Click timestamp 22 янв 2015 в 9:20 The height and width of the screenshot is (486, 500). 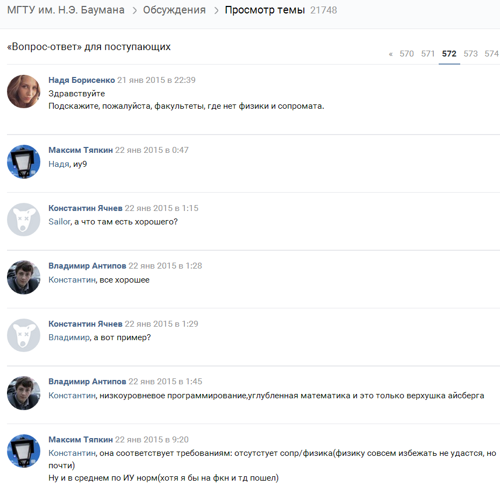tap(152, 440)
